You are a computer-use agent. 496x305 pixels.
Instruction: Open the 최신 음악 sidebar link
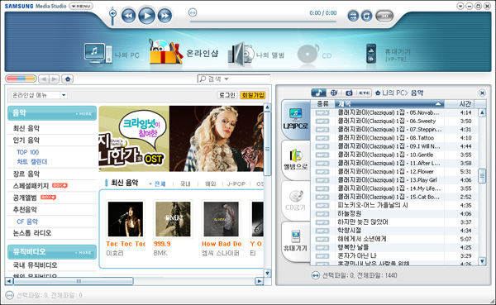point(26,128)
